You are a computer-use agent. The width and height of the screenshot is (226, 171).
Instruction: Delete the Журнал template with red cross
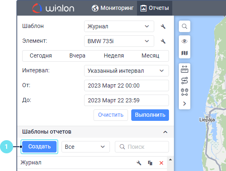click(161, 163)
